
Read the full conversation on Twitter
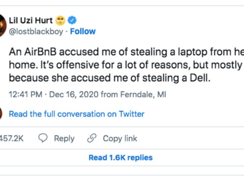pos(76,114)
